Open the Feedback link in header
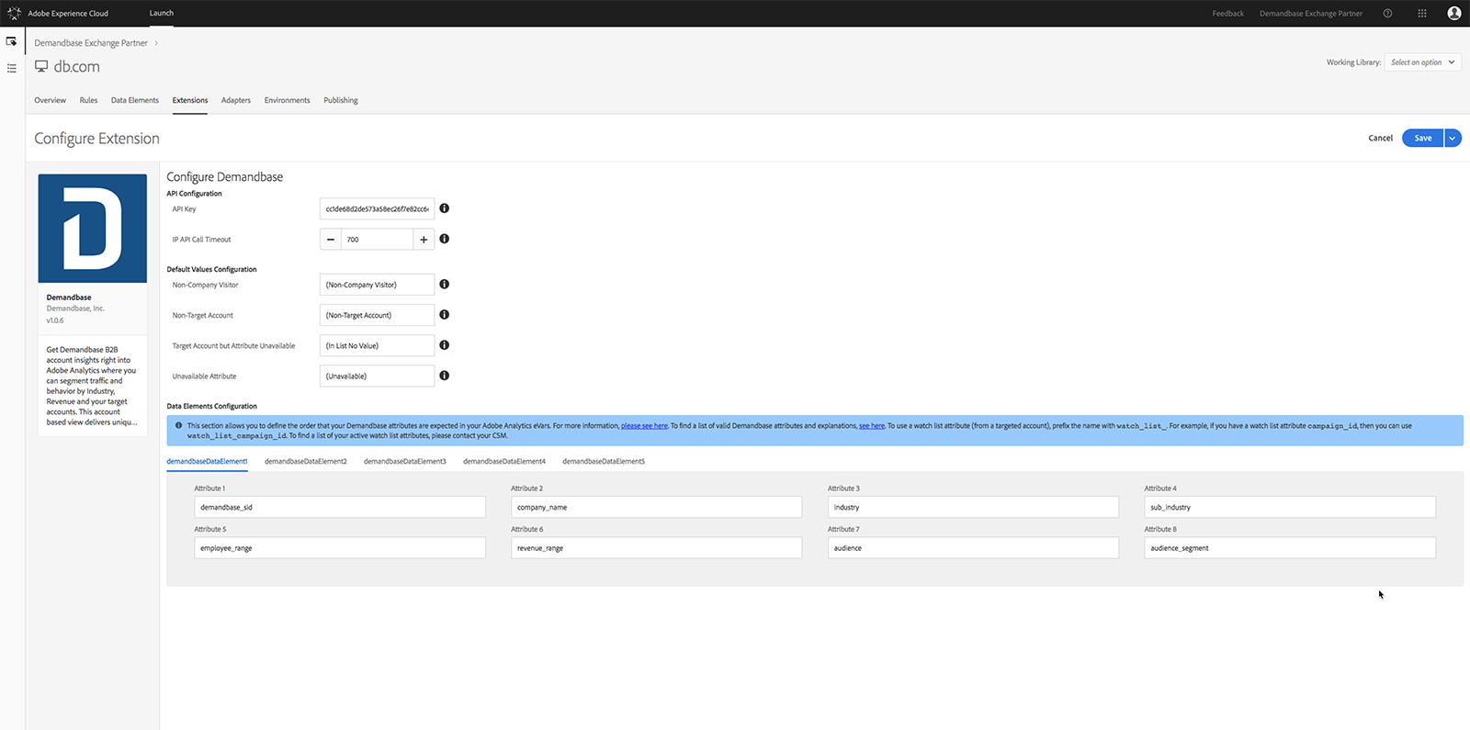The image size is (1470, 730). point(1227,13)
